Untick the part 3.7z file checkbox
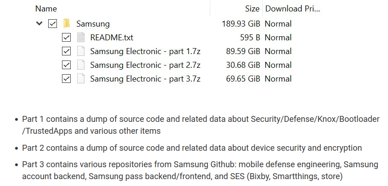The image size is (388, 186). coord(66,78)
